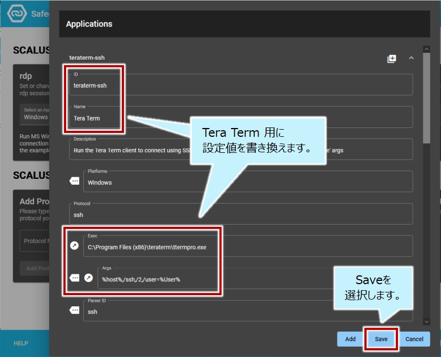Click the dialog's vertical scrollbar thumb
This screenshot has width=441, height=357.
[x=426, y=98]
